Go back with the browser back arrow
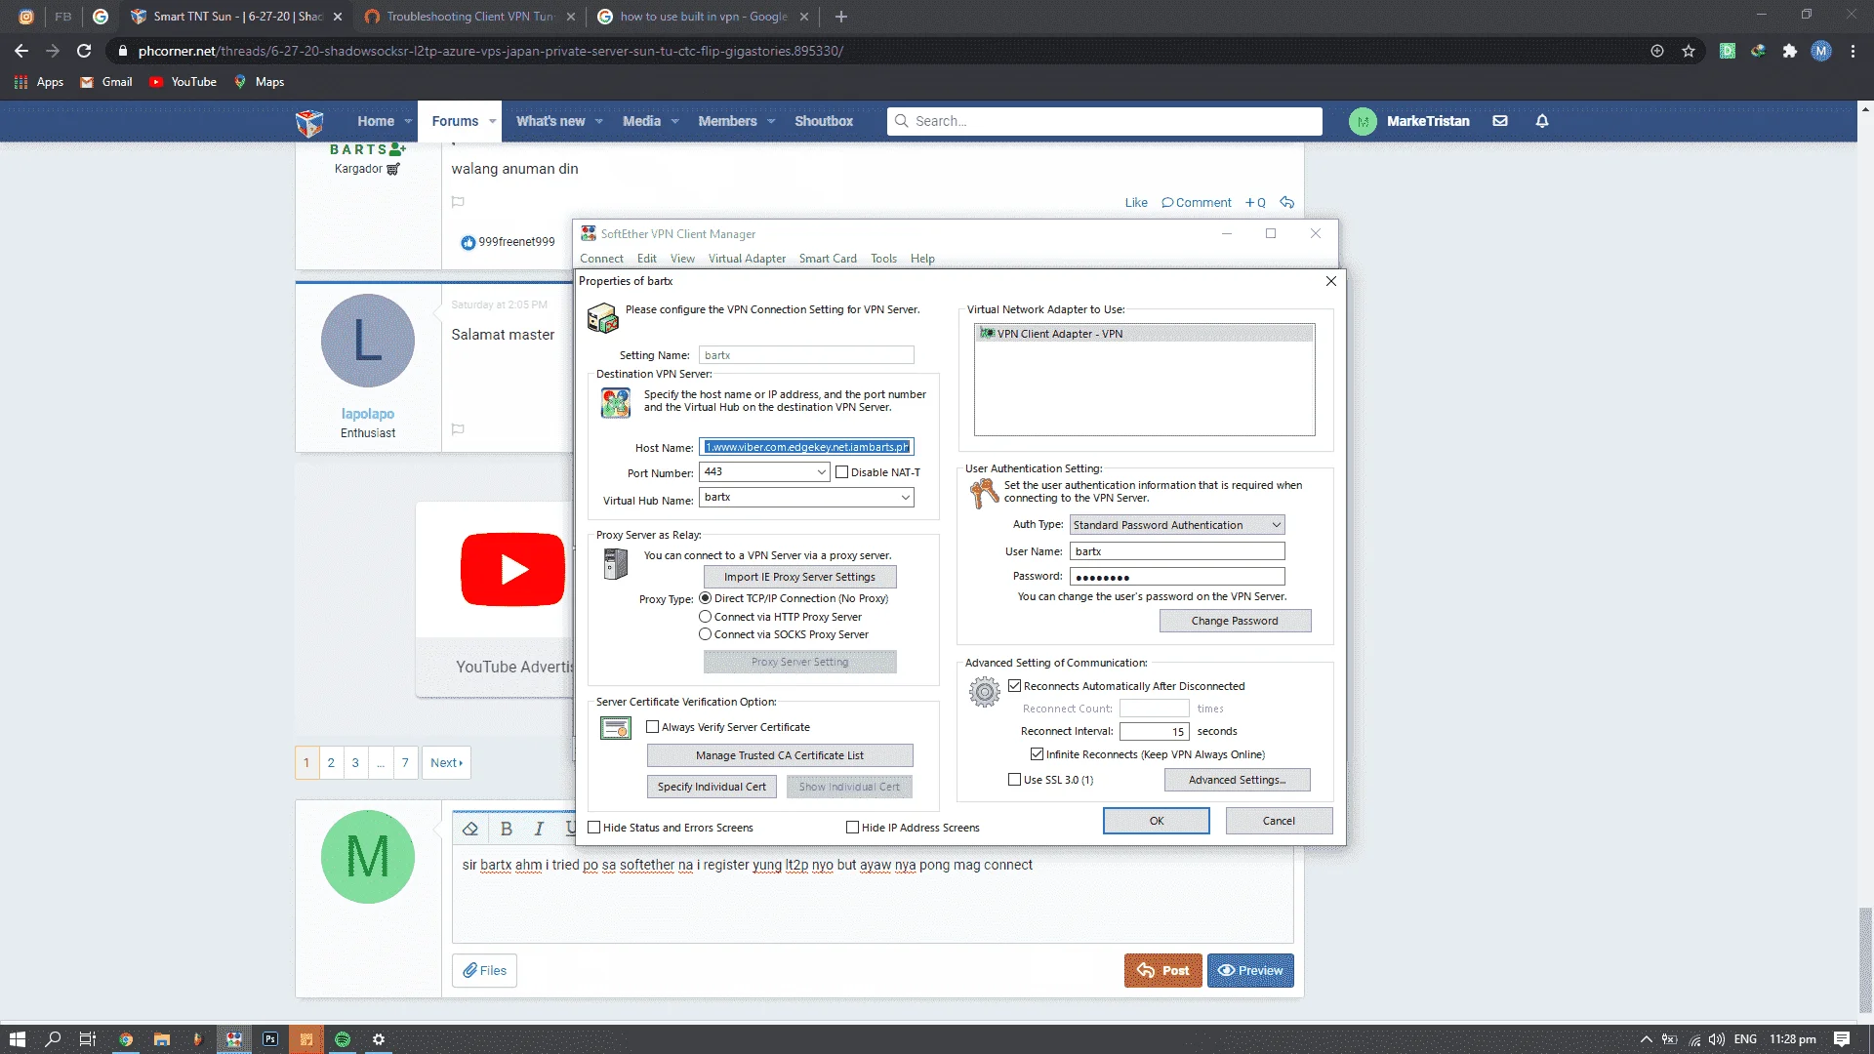1874x1054 pixels. (x=21, y=51)
